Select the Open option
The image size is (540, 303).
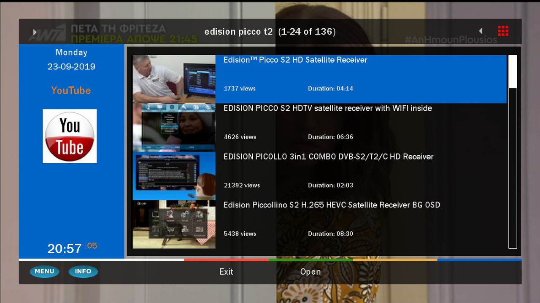pos(310,272)
